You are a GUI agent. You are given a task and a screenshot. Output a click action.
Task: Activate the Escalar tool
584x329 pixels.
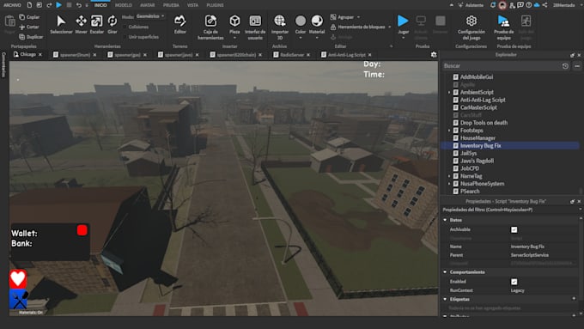click(x=96, y=25)
